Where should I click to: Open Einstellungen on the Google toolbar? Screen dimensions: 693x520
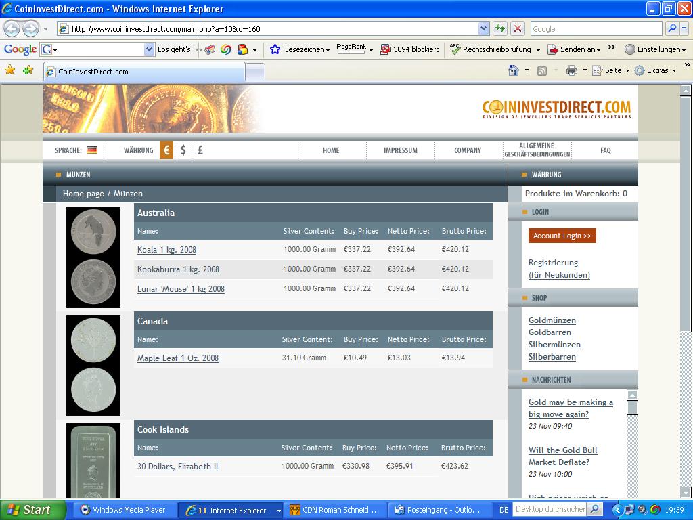pos(655,49)
